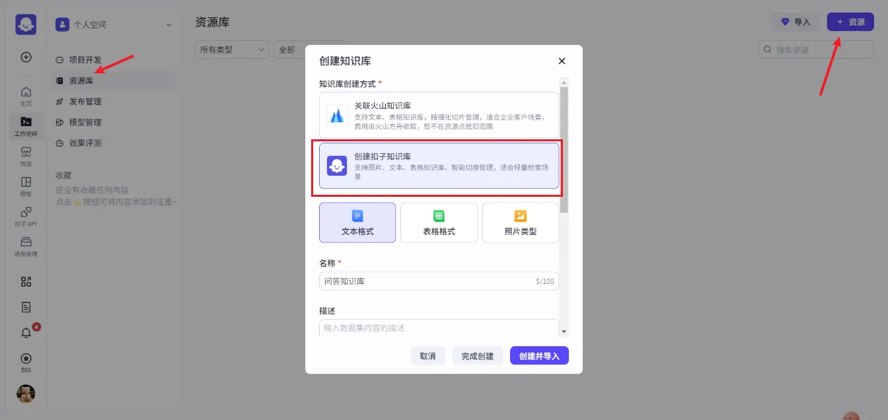The image size is (888, 420).
Task: Open 效果评测 in the side menu
Action: [x=114, y=143]
